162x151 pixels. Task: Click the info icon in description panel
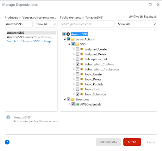(x=8, y=117)
